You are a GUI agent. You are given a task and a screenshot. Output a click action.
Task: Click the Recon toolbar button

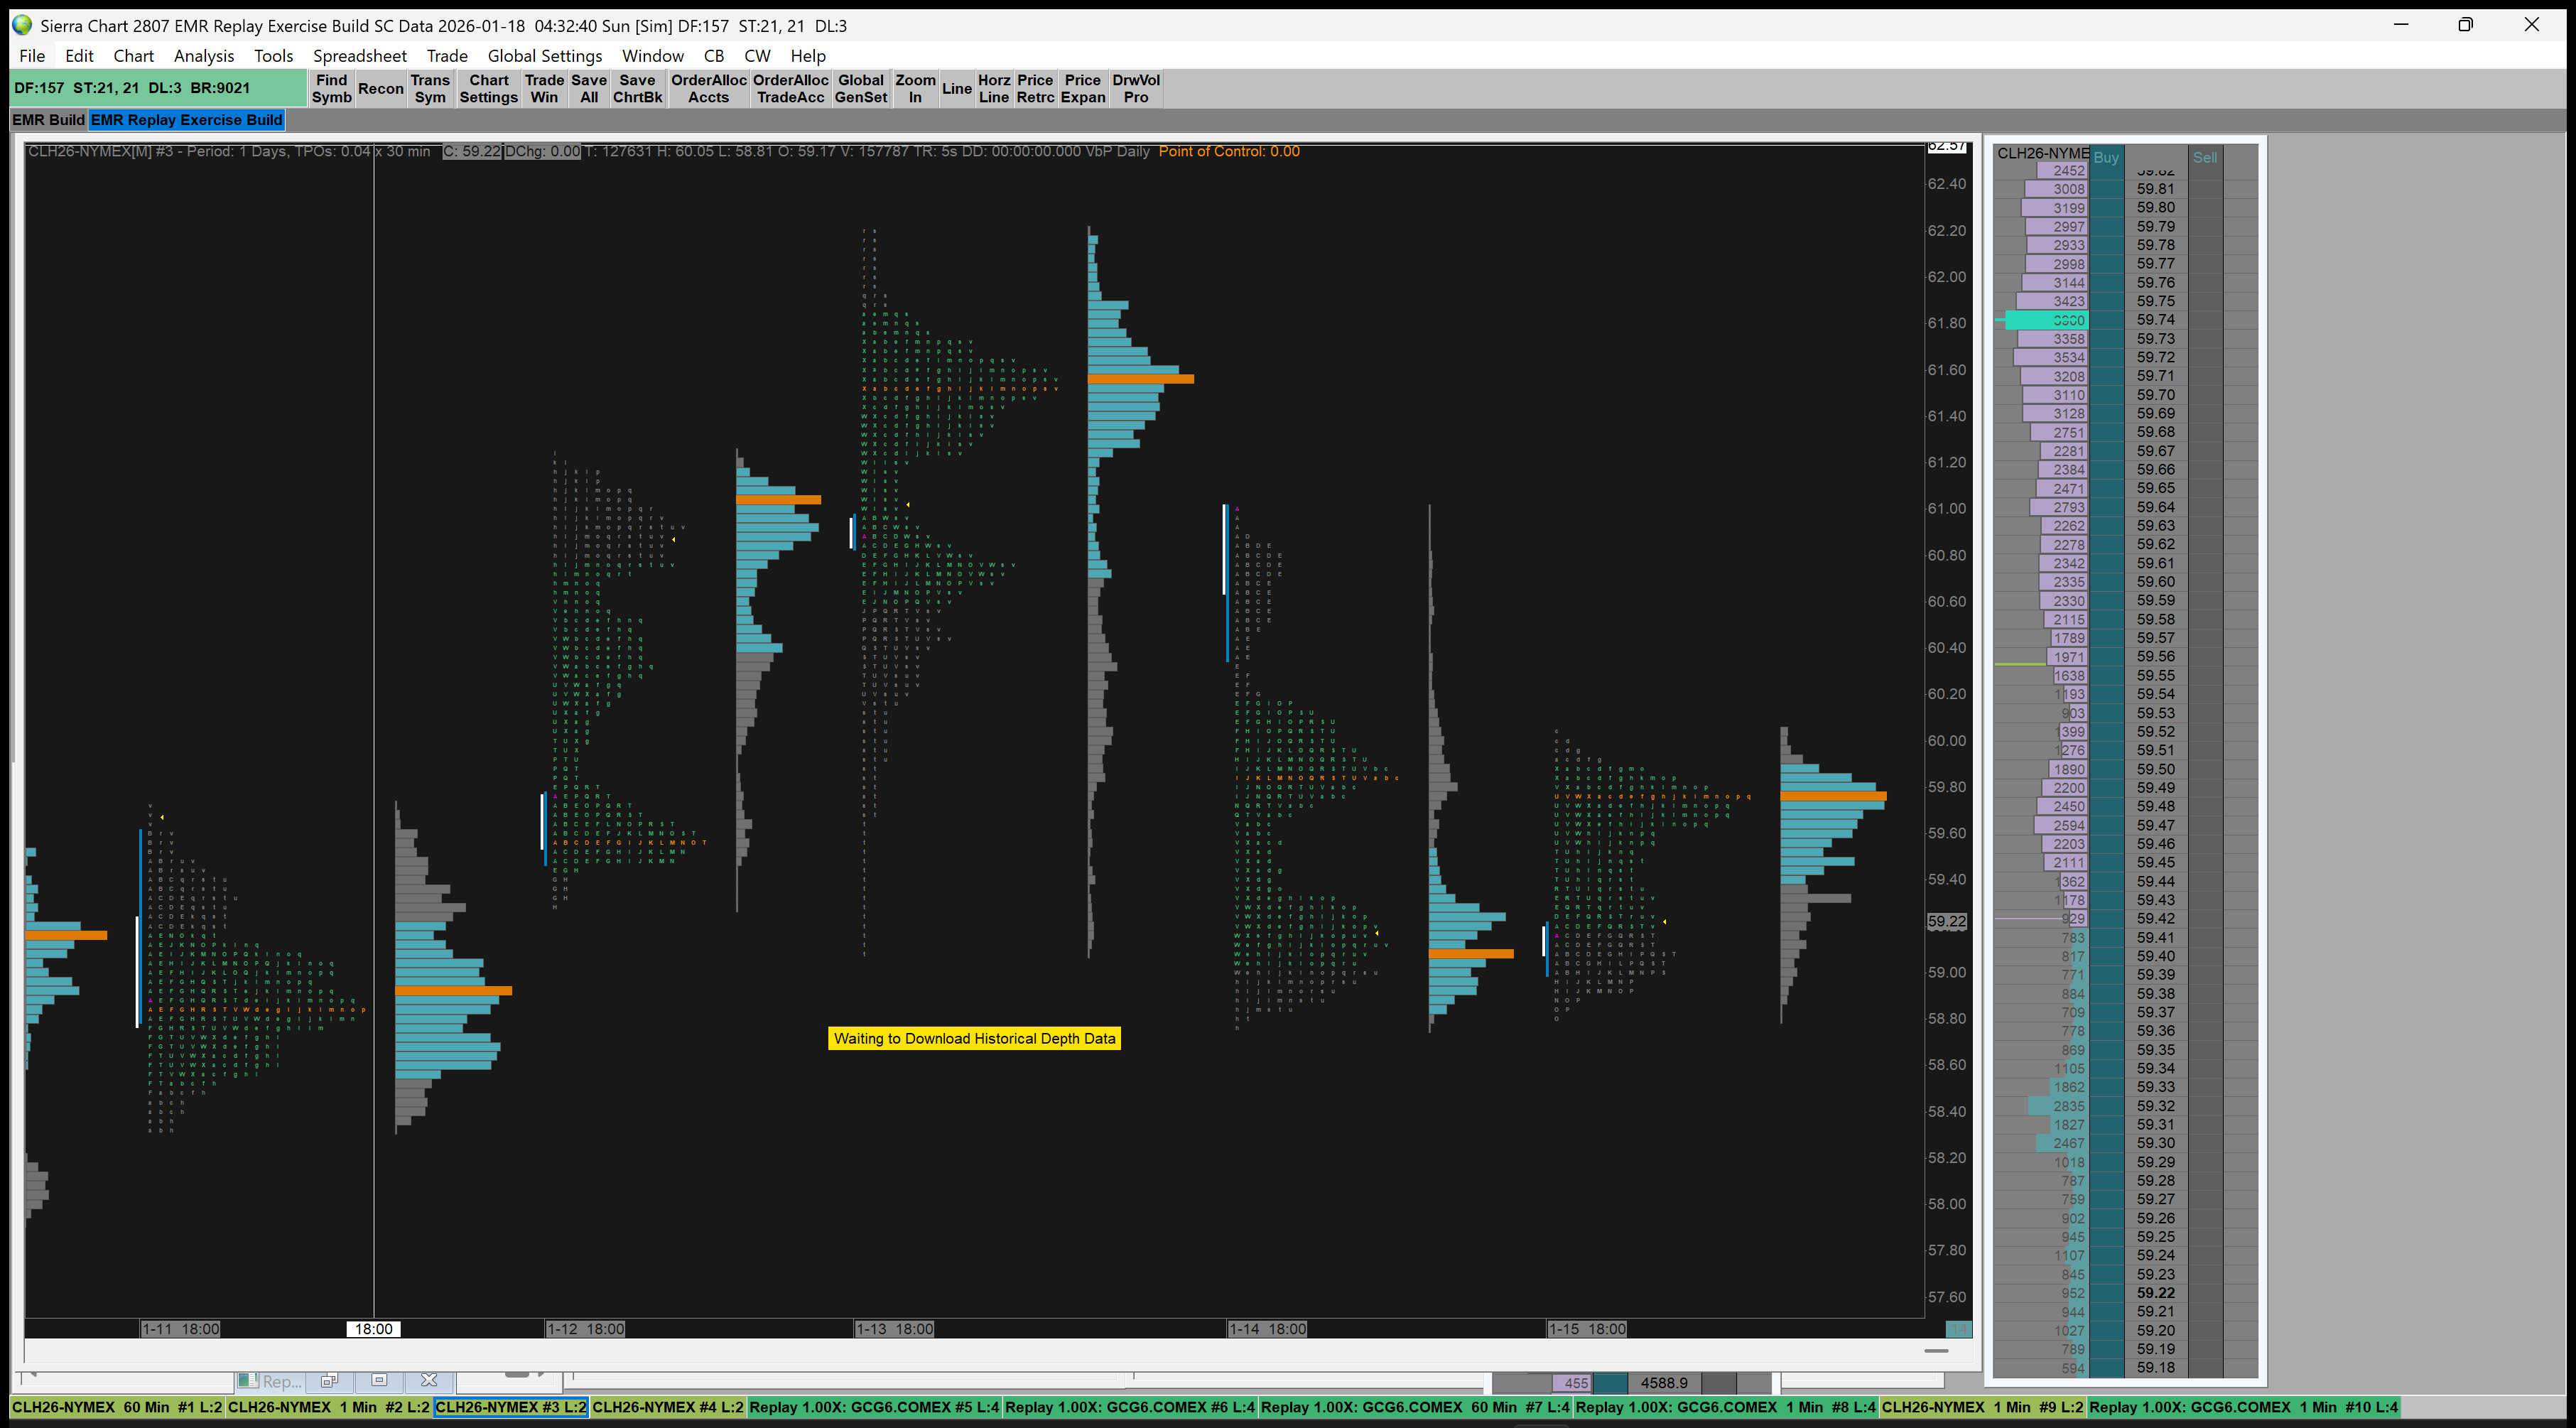click(x=380, y=88)
